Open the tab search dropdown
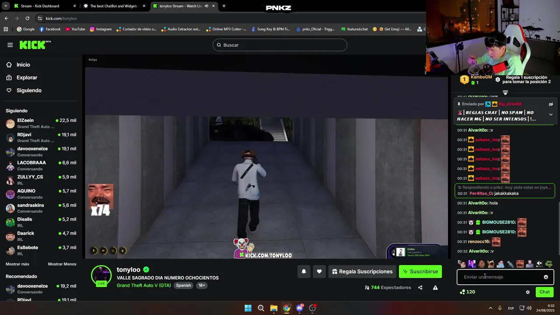560x315 pixels. (5, 6)
